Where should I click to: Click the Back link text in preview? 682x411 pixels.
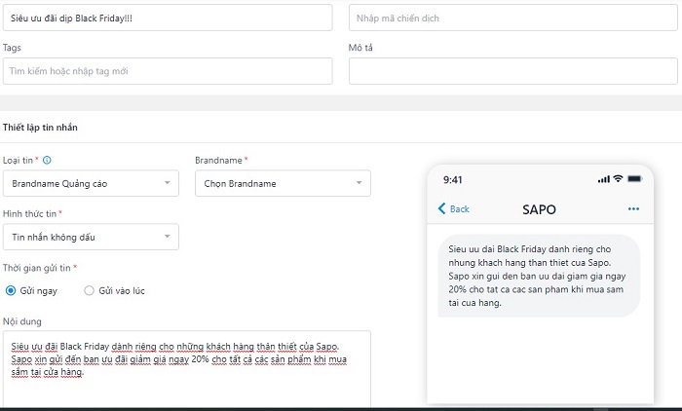[459, 209]
